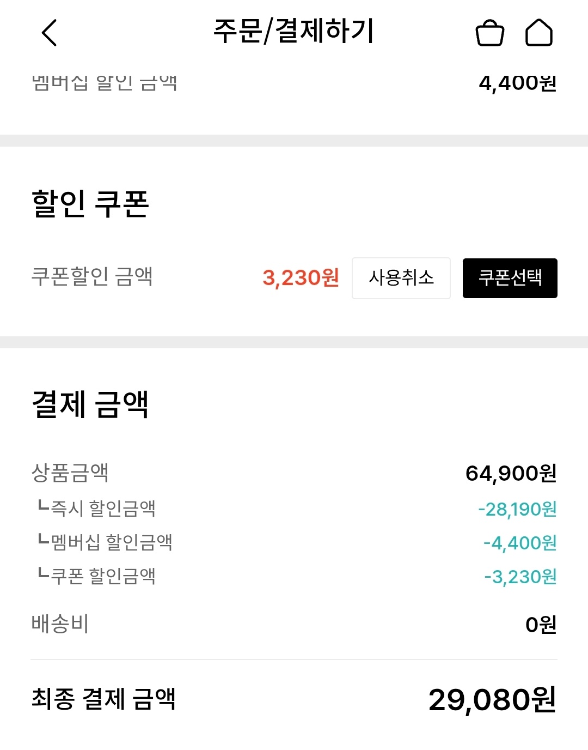Tap the home icon in header
Screen dimensions: 588x750
click(x=539, y=32)
